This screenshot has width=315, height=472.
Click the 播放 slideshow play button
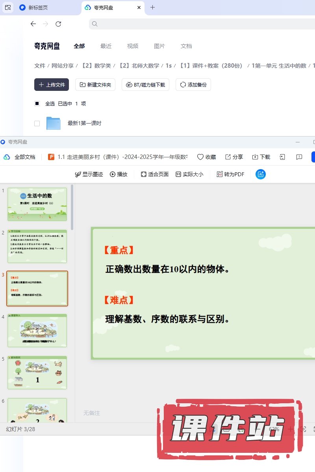[119, 174]
